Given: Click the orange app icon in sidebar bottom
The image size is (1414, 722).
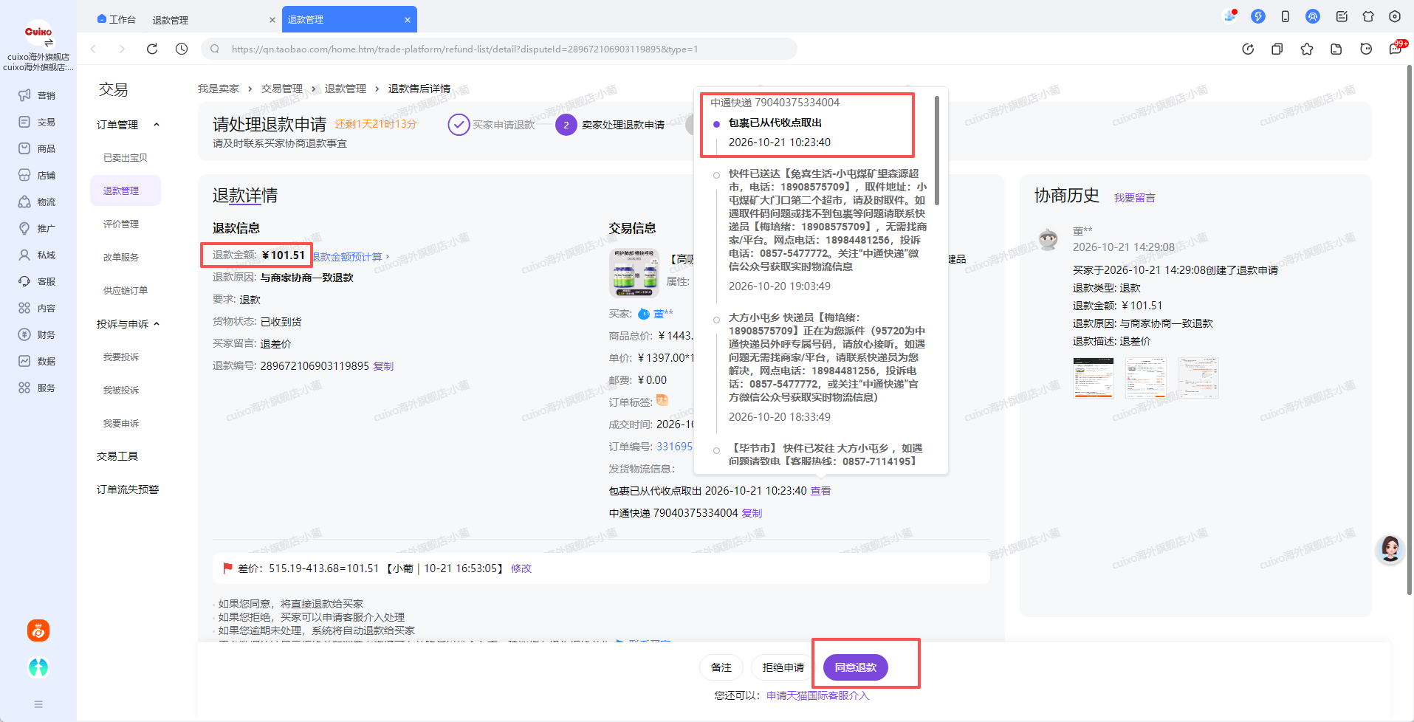Looking at the screenshot, I should tap(38, 630).
